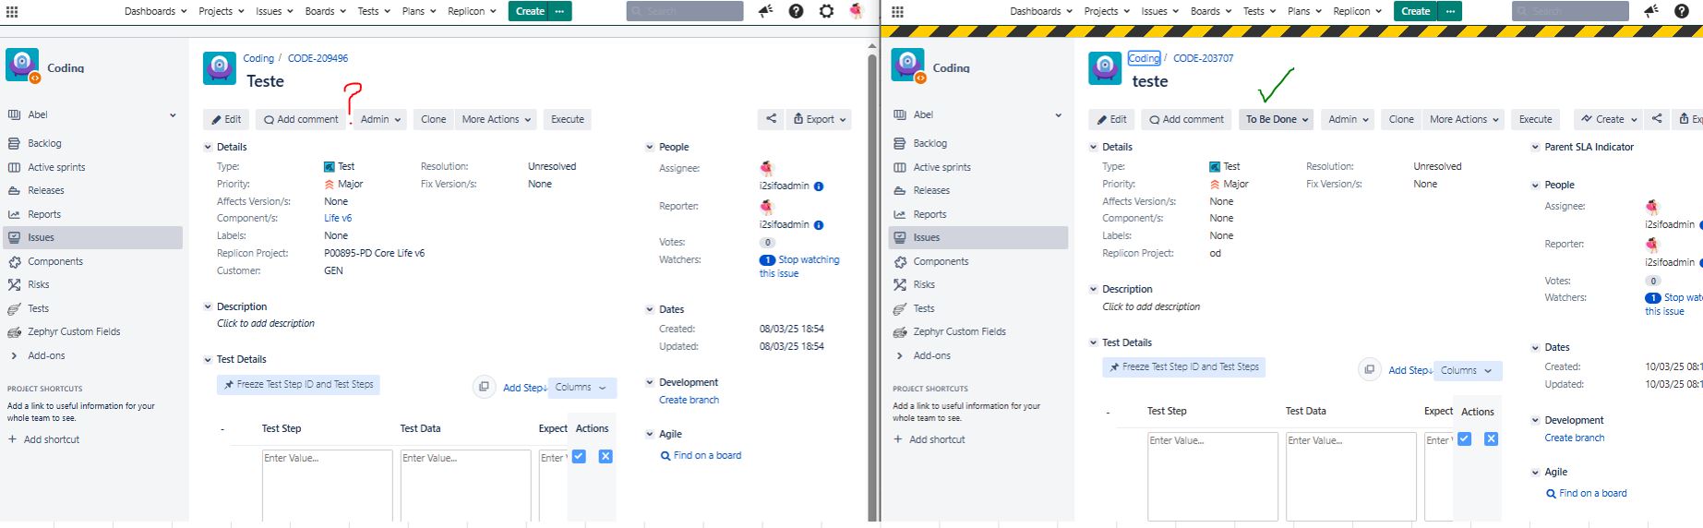Click share icon in right window toolbar
Image resolution: width=1703 pixels, height=528 pixels.
pos(1657,119)
